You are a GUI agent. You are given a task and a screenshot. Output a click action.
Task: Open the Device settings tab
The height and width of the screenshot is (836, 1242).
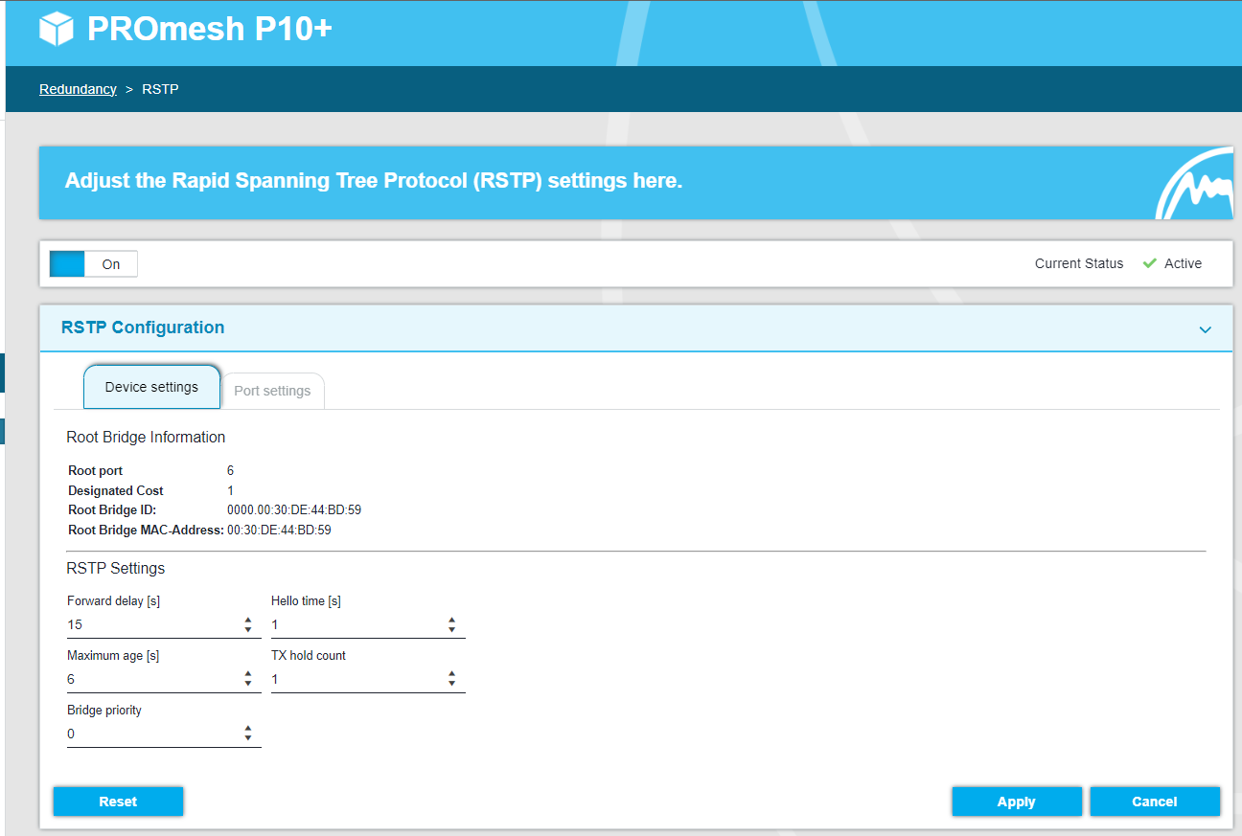tap(151, 387)
